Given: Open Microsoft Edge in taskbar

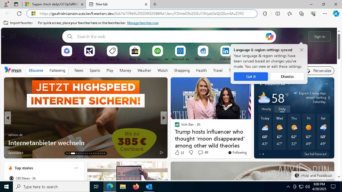Looking at the screenshot, I should coord(110,187).
